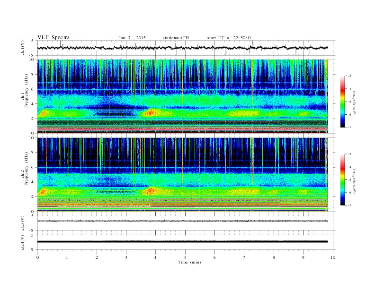Viewport: 375px width, 289px height.
Task: Click the ch.1 "Frequency (kHz)" axis label
Action: (x=27, y=91)
